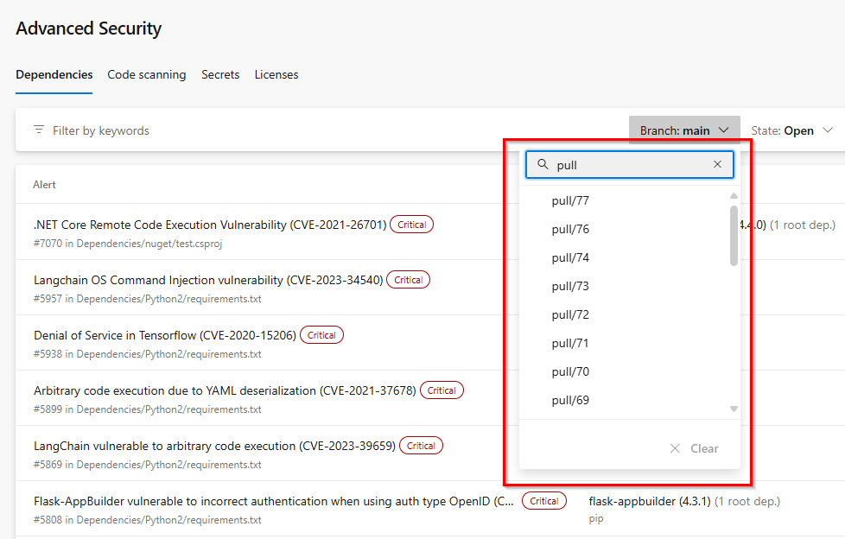Viewport: 845px width, 539px height.
Task: Choose pull/74 in the branch list
Action: point(570,257)
